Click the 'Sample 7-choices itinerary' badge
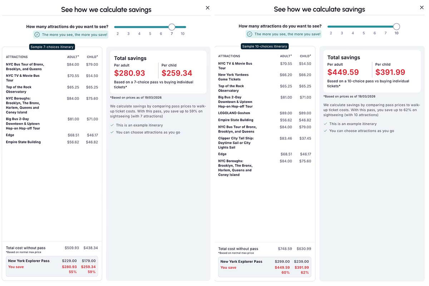This screenshot has height=286, width=429. [x=51, y=46]
